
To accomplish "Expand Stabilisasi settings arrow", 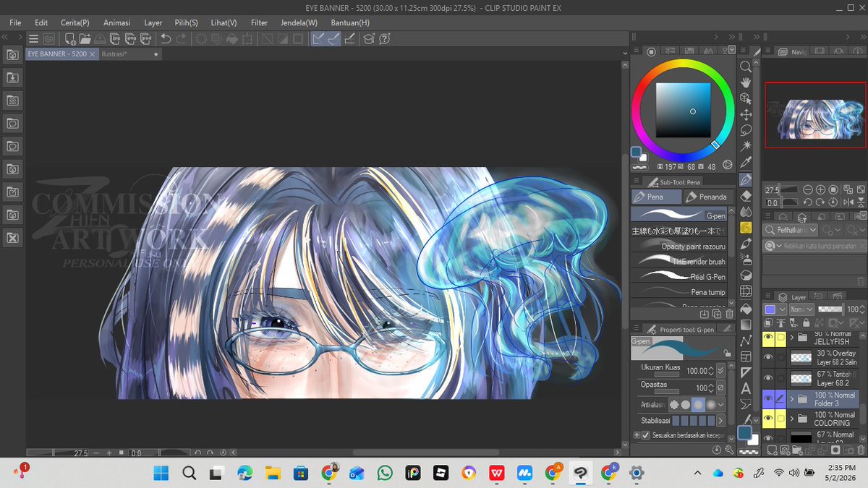I will pyautogui.click(x=720, y=420).
